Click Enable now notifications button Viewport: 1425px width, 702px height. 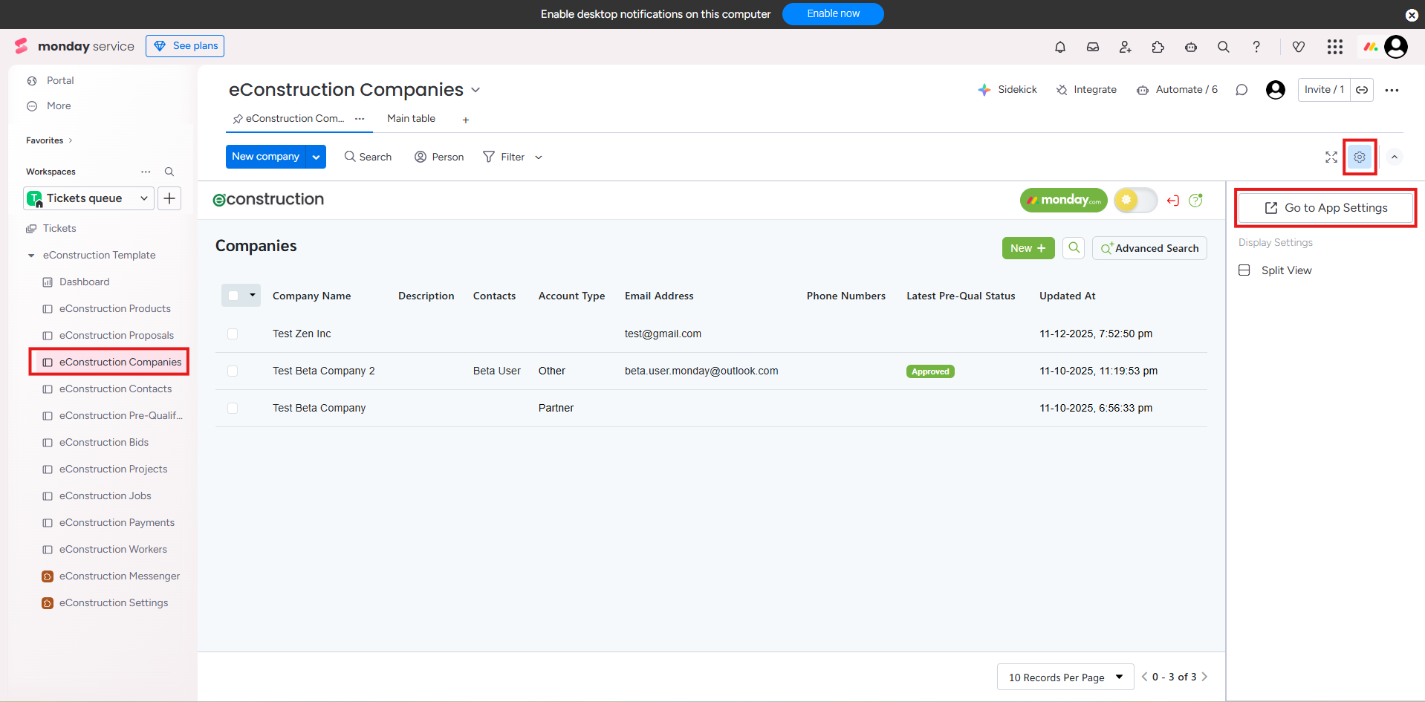(833, 14)
